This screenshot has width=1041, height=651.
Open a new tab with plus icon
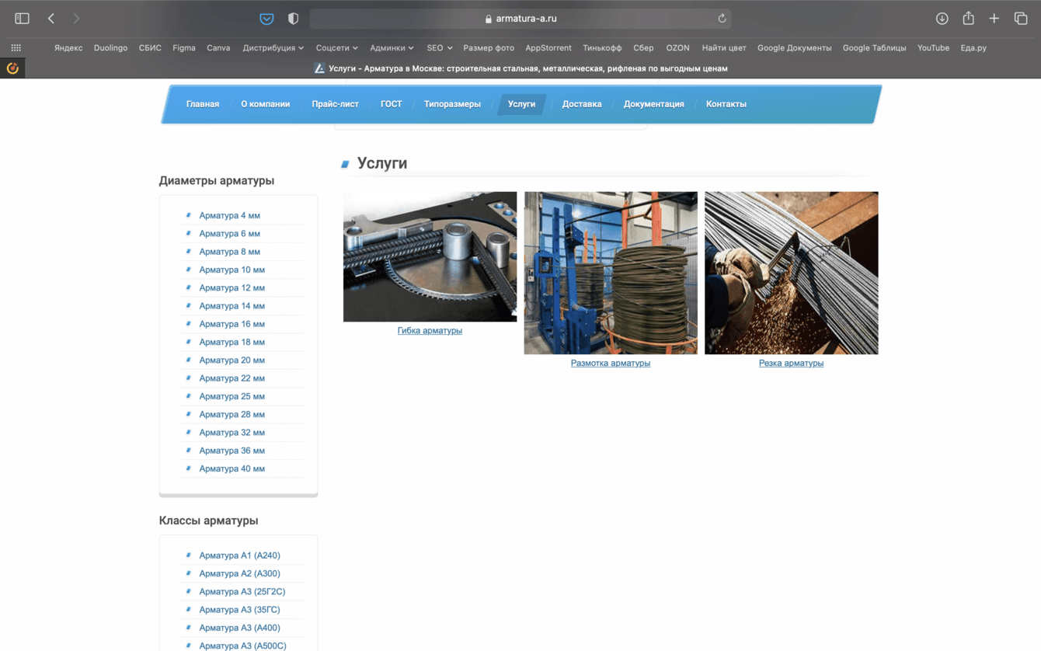[994, 19]
